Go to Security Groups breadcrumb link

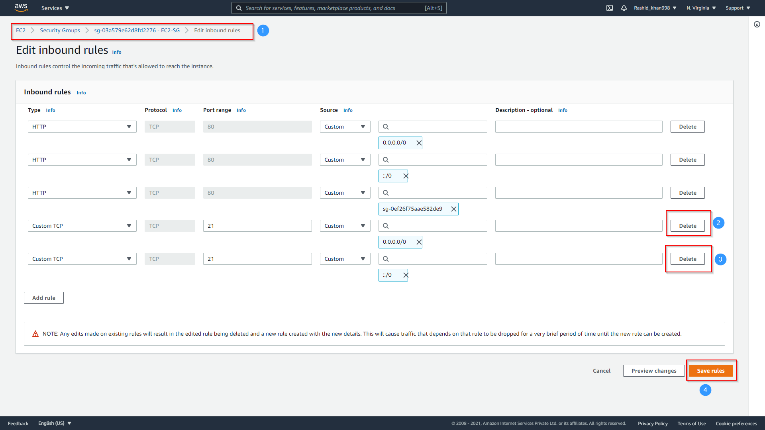[x=60, y=30]
